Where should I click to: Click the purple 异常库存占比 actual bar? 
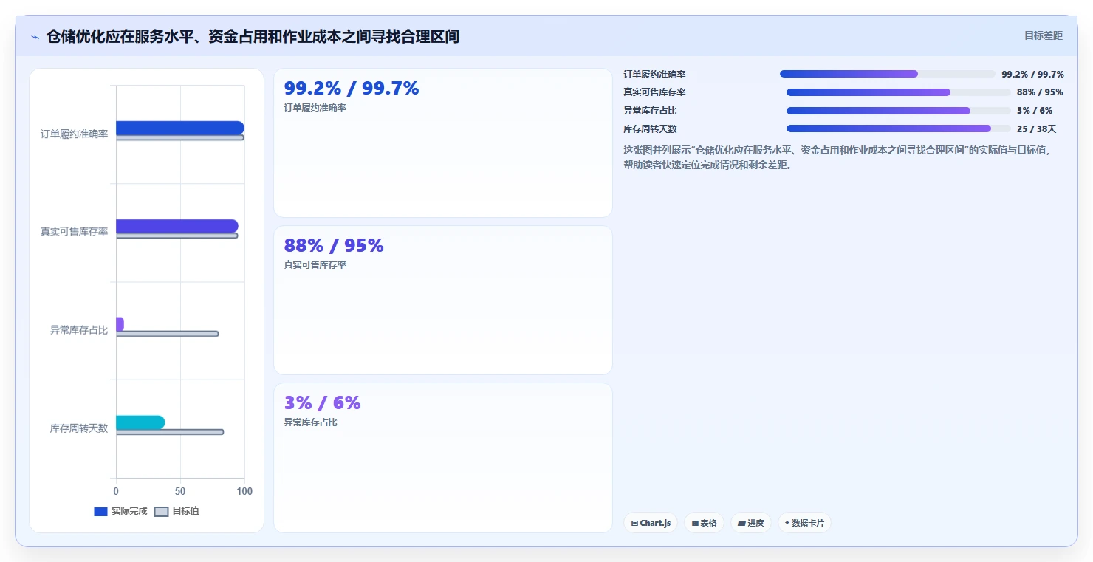coord(120,324)
